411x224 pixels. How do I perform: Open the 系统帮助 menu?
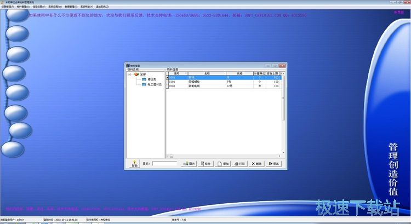tap(87, 7)
